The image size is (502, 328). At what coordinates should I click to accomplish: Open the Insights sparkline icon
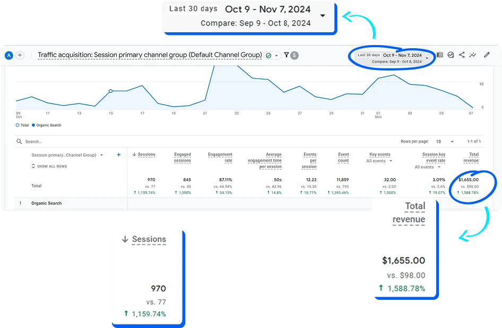coord(472,55)
